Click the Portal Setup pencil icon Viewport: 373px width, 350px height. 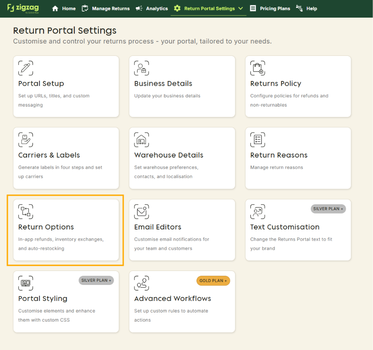[26, 68]
